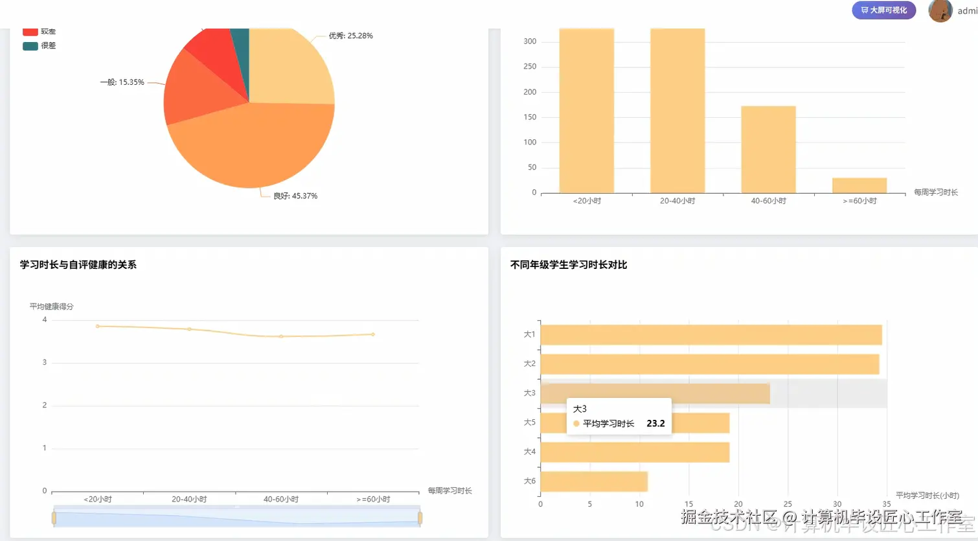This screenshot has width=978, height=541.
Task: Click the admin username text
Action: point(968,10)
